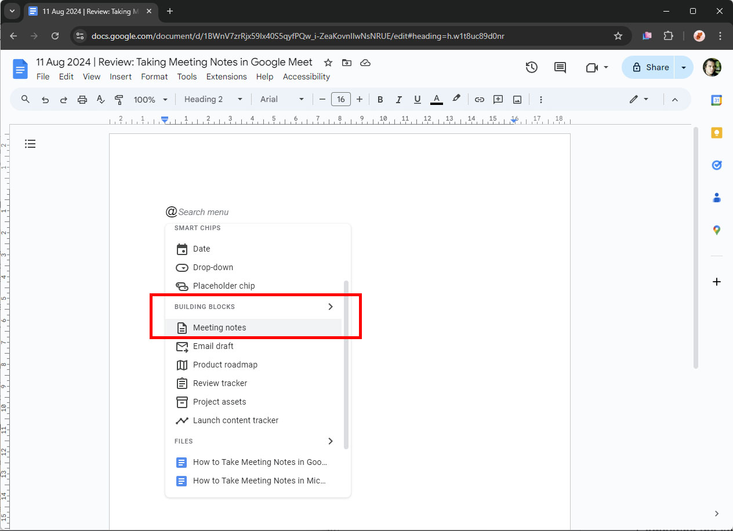
Task: Toggle italic formatting
Action: pyautogui.click(x=399, y=100)
